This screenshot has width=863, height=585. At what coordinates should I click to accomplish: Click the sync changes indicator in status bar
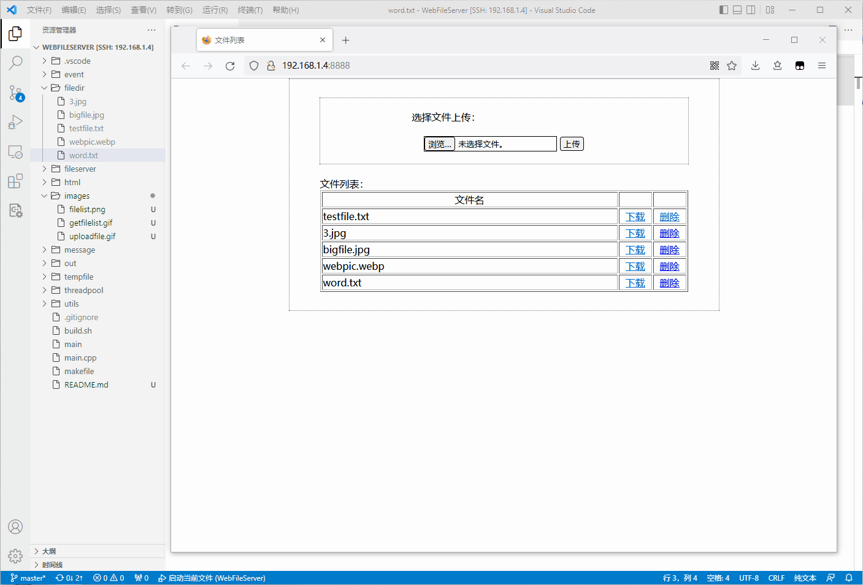coord(69,578)
